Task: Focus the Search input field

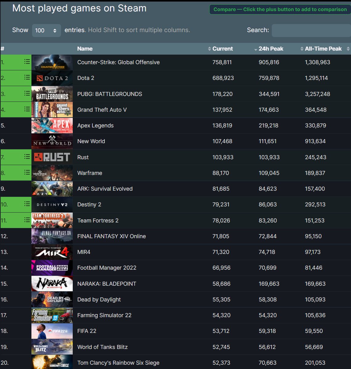Action: [x=311, y=30]
